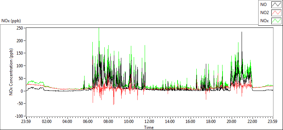This screenshot has height=130, width=283.
Task: Select the NOx legend label
Action: (x=264, y=21)
